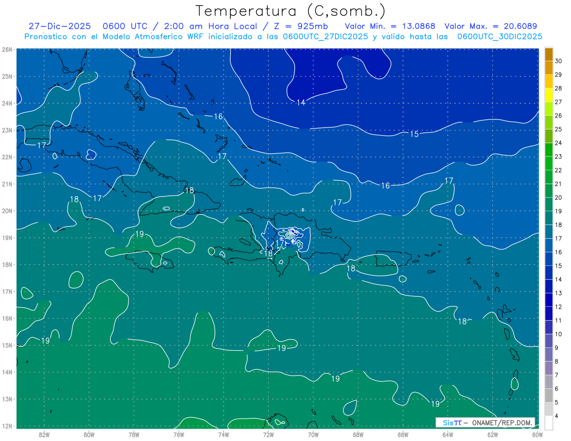Select latitude axis label "14N"
The height and width of the screenshot is (441, 571).
coord(7,372)
